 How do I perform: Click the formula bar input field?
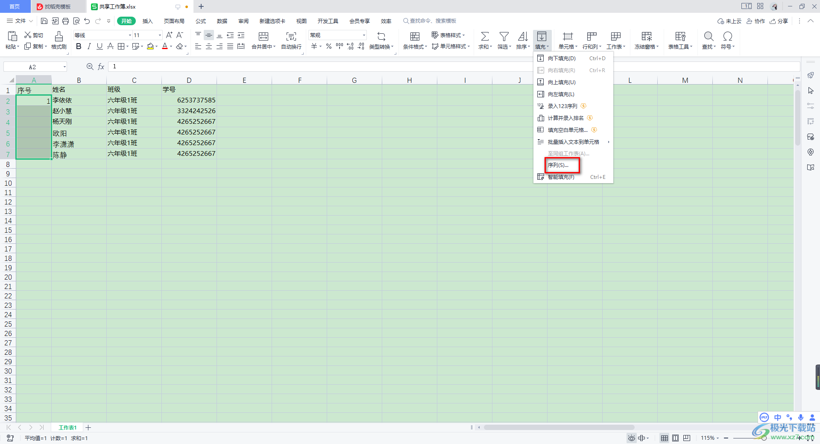[454, 67]
